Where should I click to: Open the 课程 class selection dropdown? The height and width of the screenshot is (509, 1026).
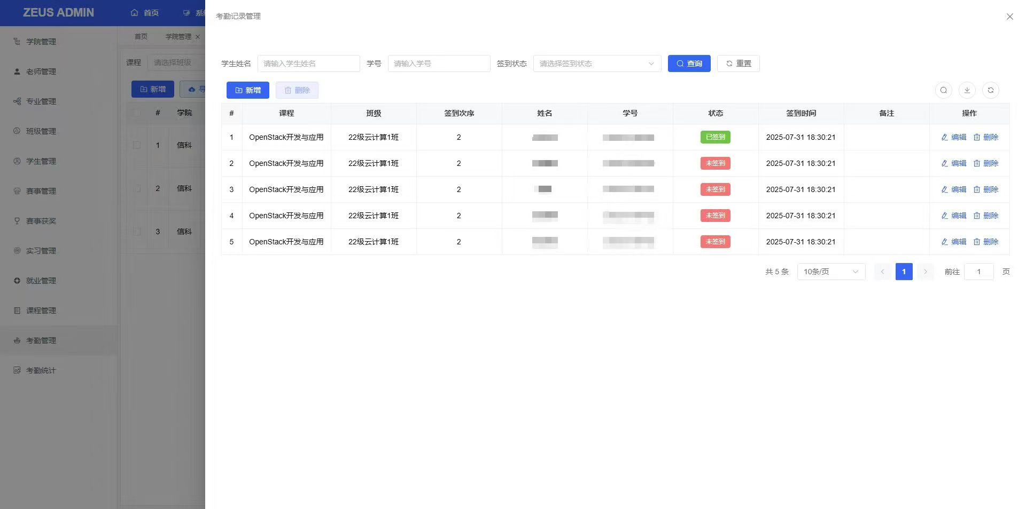(176, 62)
